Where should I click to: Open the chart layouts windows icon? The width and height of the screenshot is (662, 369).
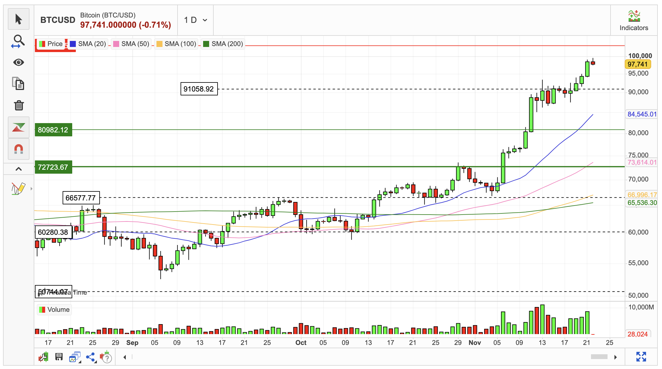pyautogui.click(x=75, y=357)
